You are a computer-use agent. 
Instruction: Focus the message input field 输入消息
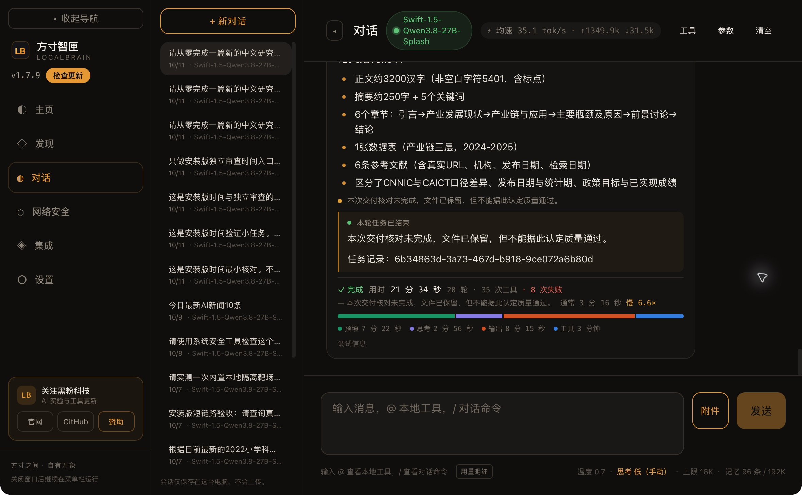pyautogui.click(x=502, y=424)
